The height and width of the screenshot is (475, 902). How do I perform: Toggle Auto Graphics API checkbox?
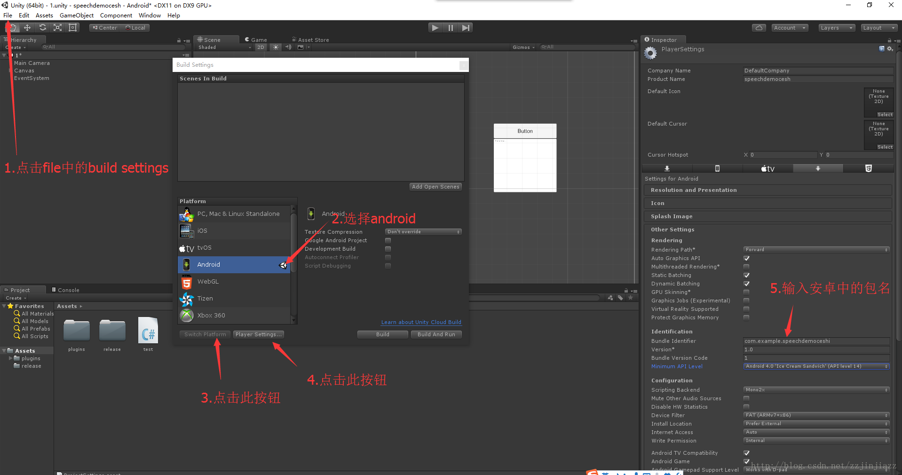[x=746, y=258]
